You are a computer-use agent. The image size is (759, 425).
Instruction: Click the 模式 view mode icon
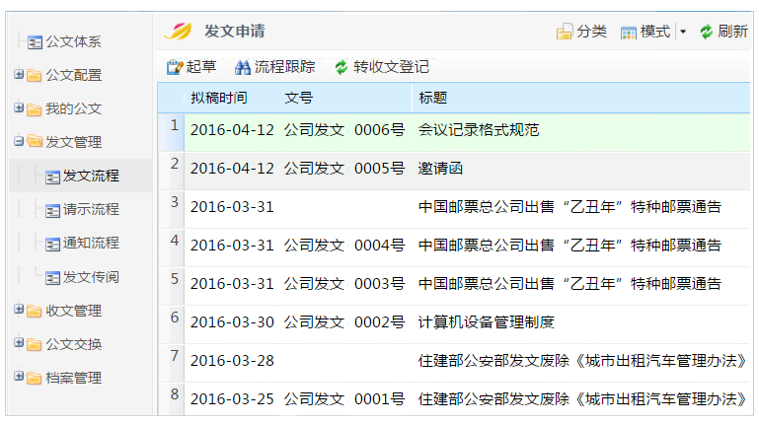[629, 32]
